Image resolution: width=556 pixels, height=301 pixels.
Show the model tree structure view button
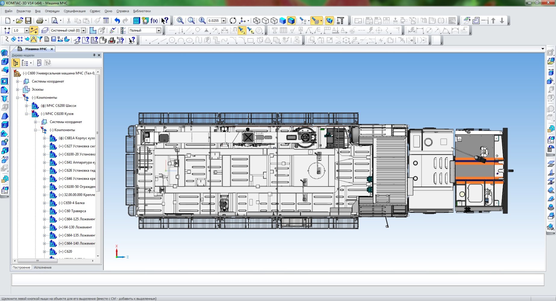16,63
